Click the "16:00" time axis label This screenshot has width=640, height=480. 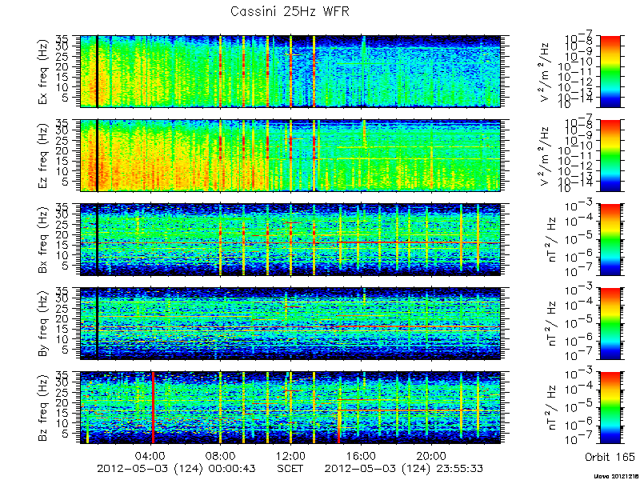[x=362, y=456]
